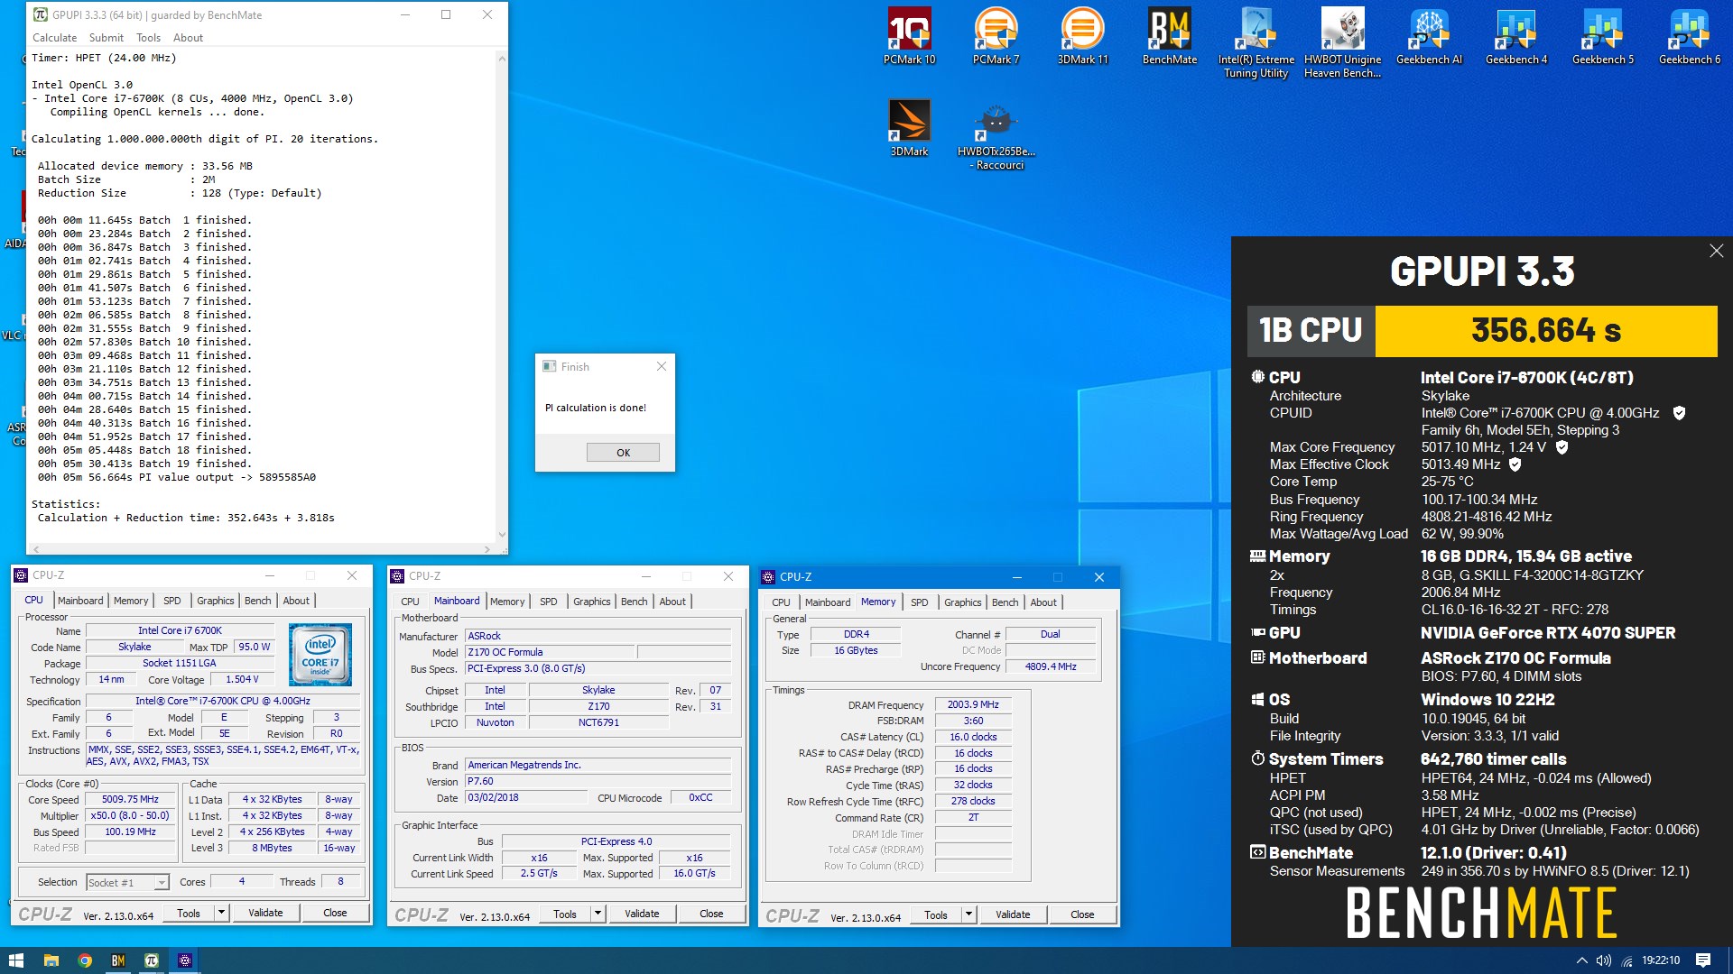Screen dimensions: 1733x974
Task: Open the HWBOT x265 Benchmark shortcut
Action: pyautogui.click(x=996, y=135)
